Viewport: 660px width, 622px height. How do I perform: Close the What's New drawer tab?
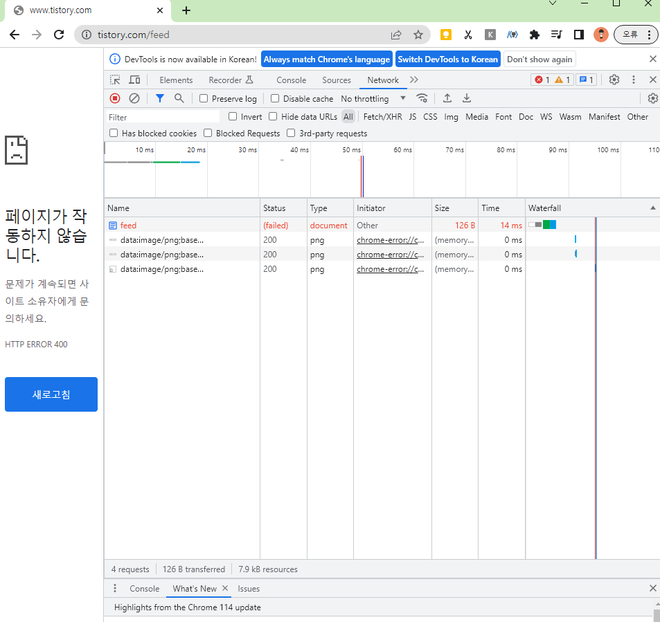click(225, 588)
